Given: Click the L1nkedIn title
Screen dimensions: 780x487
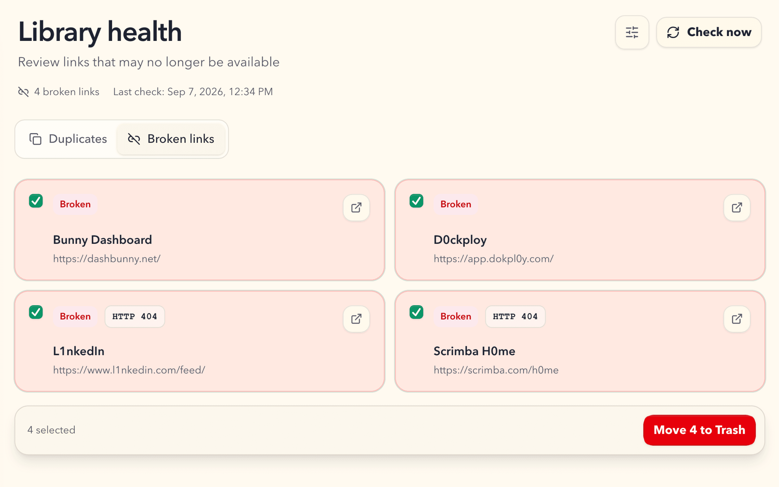Looking at the screenshot, I should click(79, 351).
